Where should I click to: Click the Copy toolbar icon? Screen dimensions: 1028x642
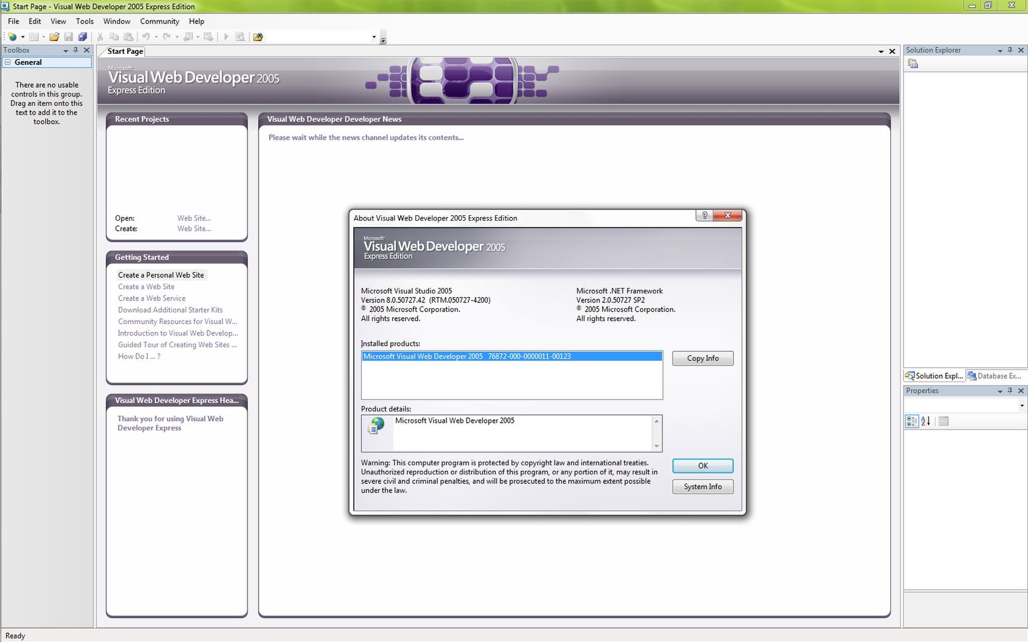click(114, 37)
